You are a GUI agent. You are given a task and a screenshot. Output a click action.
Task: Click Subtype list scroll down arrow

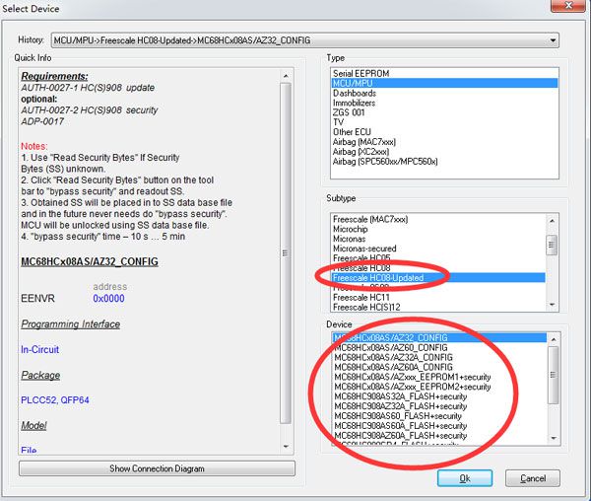[x=553, y=305]
